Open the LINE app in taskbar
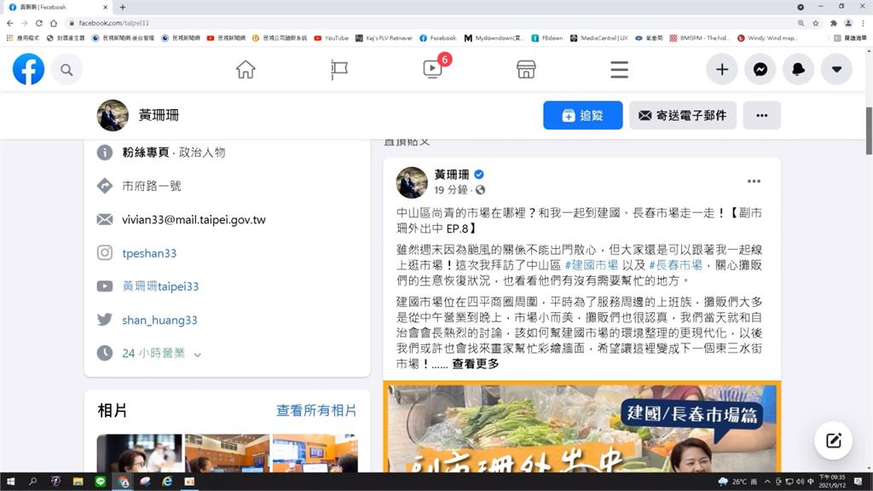Screen dimensions: 873x491 tap(101, 482)
